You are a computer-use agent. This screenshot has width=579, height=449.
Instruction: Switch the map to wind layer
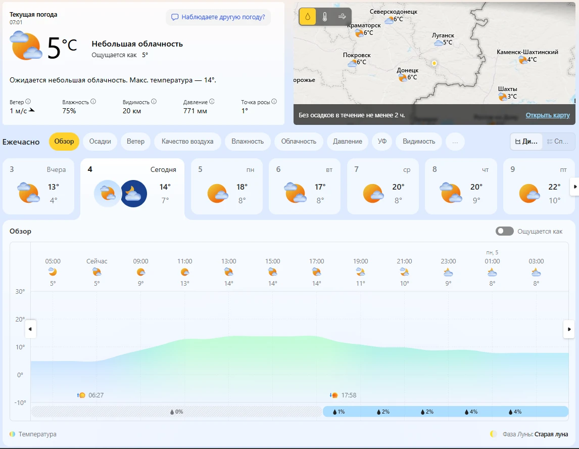[x=342, y=17]
